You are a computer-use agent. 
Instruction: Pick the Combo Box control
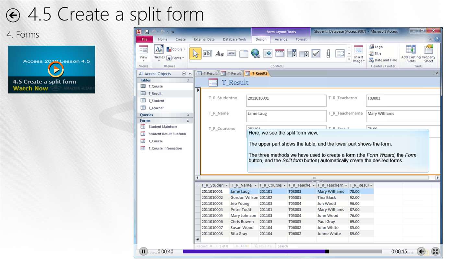(x=292, y=53)
